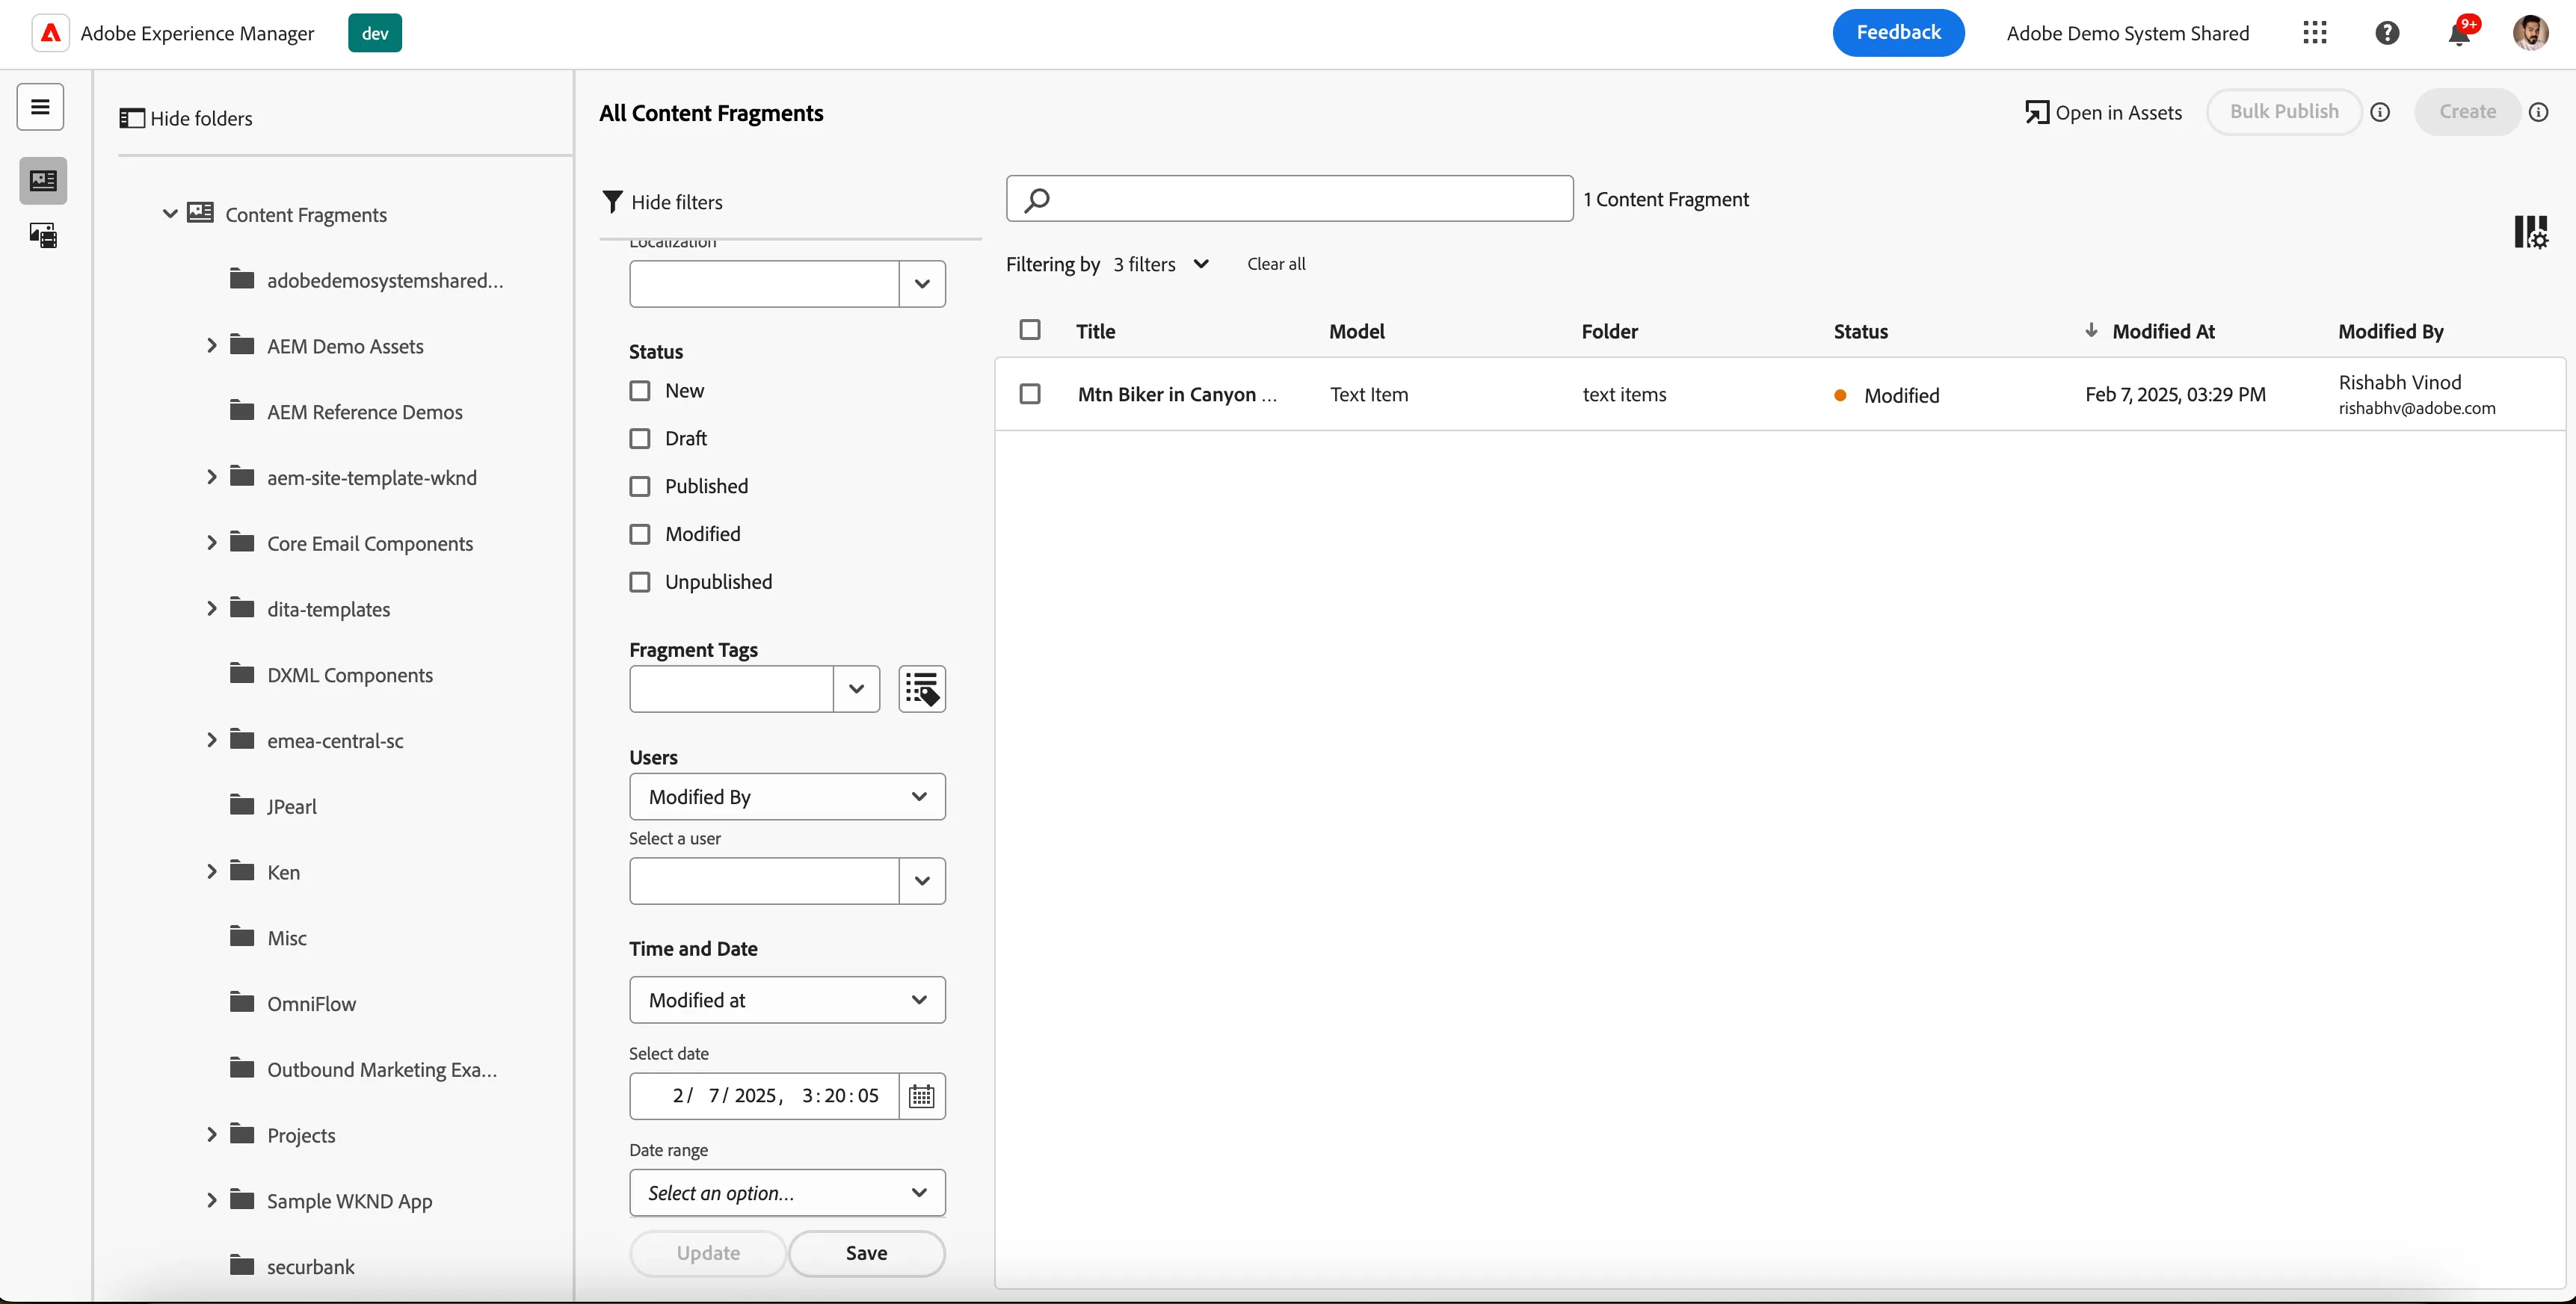Expand the AEM Demo Assets folder
The height and width of the screenshot is (1304, 2576).
212,346
